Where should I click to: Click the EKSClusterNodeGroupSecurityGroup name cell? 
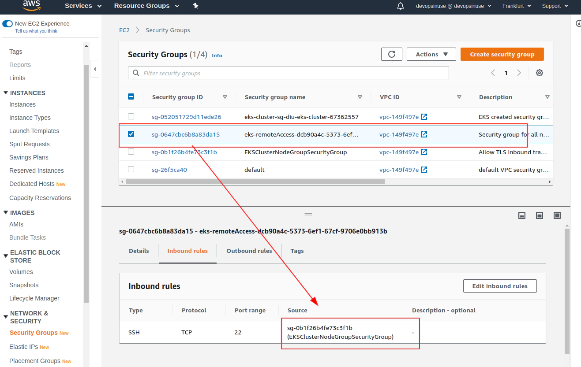click(296, 152)
